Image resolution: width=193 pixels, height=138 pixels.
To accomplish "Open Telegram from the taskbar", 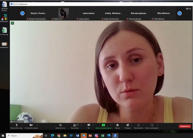I will point(84,136).
